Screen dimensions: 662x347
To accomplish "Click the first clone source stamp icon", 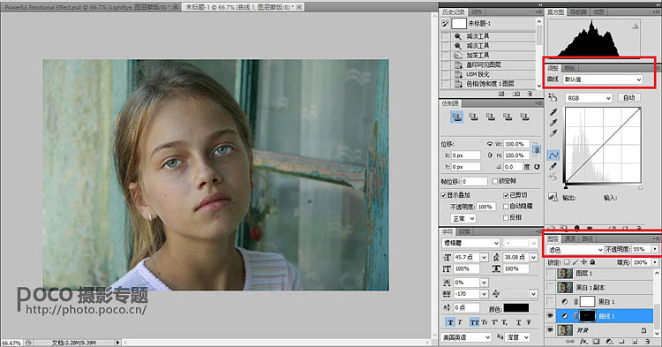I will click(x=456, y=117).
